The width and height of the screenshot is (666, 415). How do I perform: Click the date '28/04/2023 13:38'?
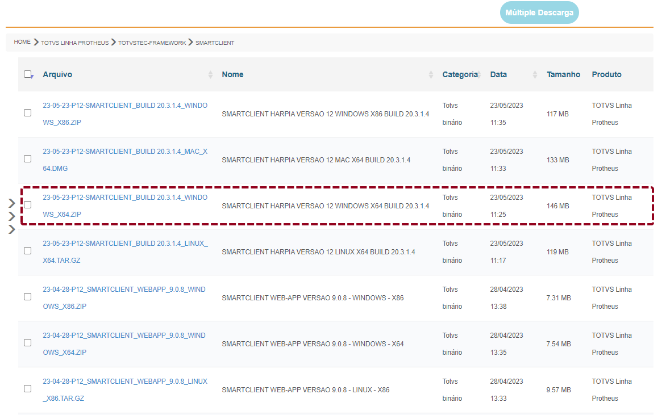pos(506,298)
